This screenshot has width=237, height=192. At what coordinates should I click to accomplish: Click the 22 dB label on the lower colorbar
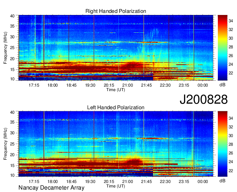click(231, 171)
